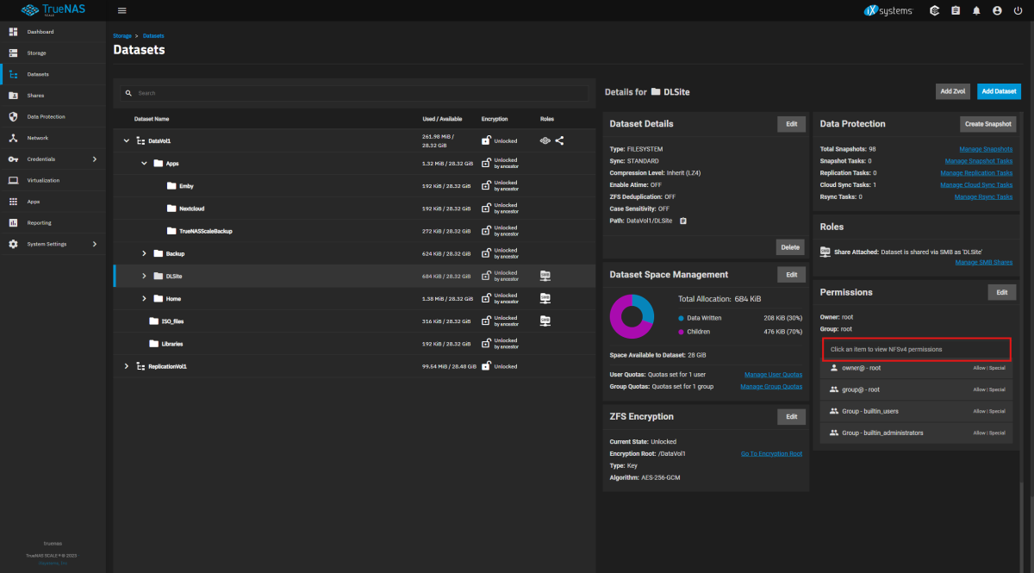Expand the Backup dataset
The width and height of the screenshot is (1034, 573).
point(145,253)
